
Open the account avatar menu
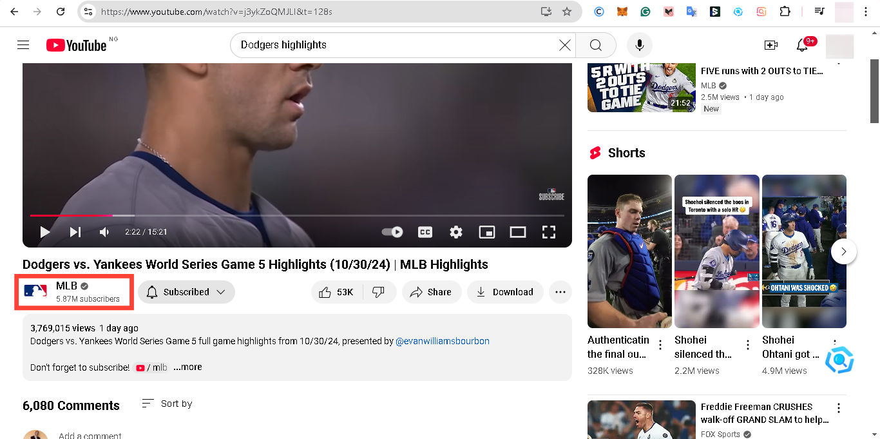839,46
